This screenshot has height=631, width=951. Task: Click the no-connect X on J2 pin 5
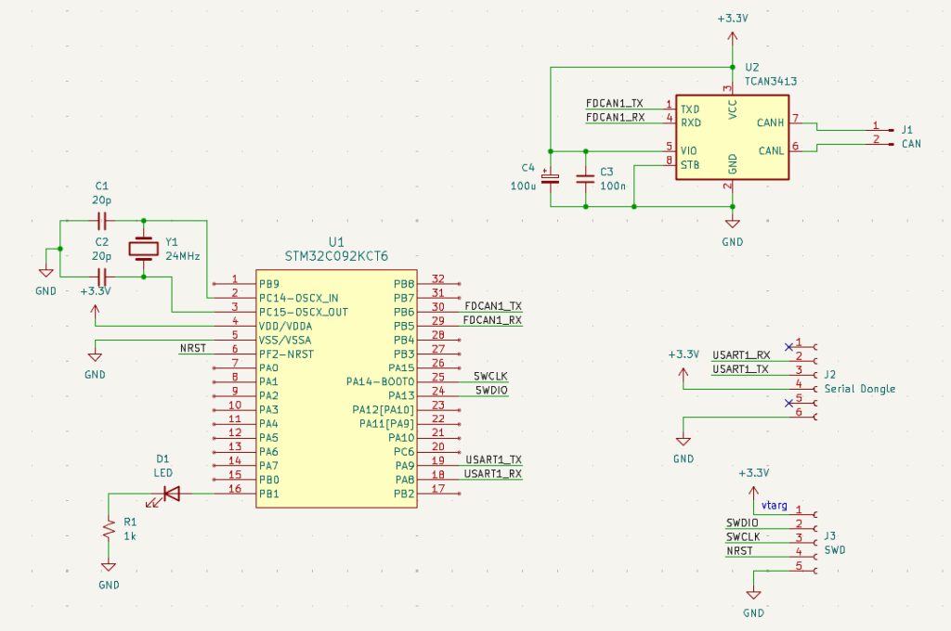[788, 403]
